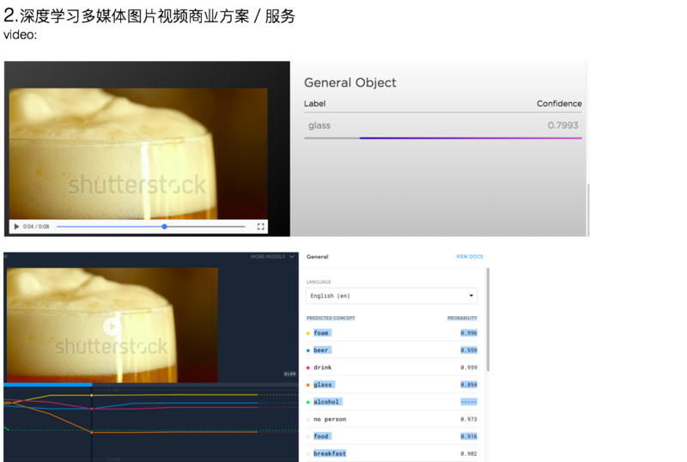Screen dimensions: 687x462
Task: Open the VIEW DOCS link
Action: (469, 257)
